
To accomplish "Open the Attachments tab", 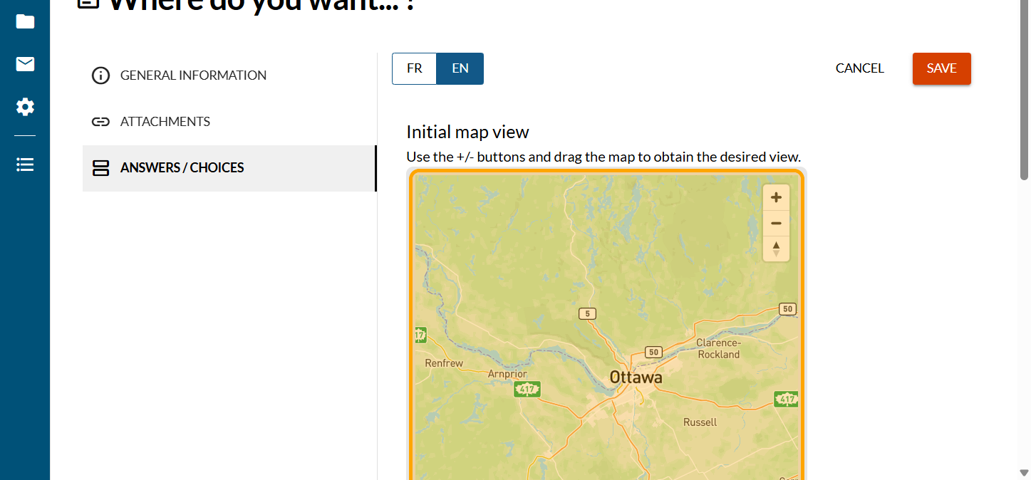I will (x=165, y=122).
